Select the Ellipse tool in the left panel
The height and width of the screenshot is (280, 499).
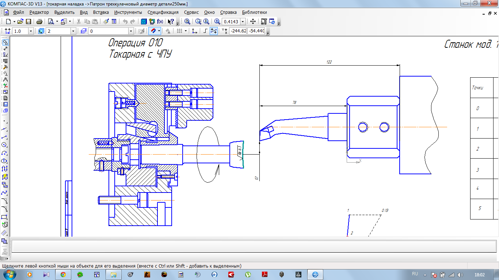[x=5, y=161]
